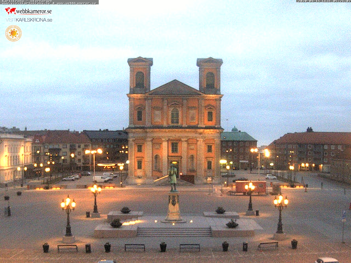
Task: Click the red world map icon
Action: point(10,11)
